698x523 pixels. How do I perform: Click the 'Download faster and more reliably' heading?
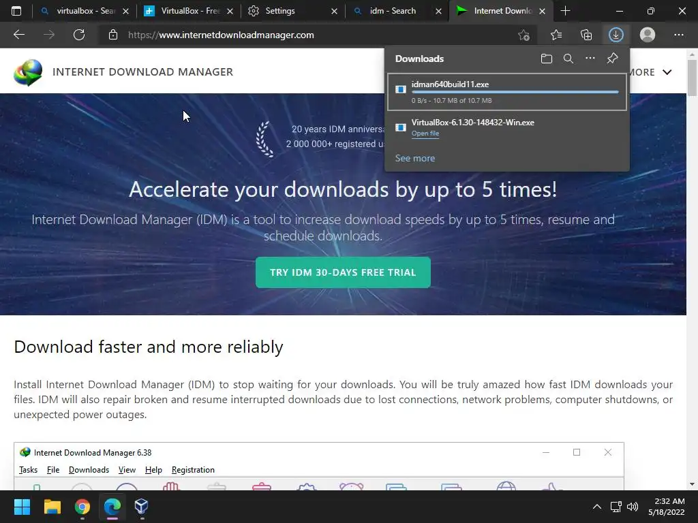pyautogui.click(x=148, y=347)
